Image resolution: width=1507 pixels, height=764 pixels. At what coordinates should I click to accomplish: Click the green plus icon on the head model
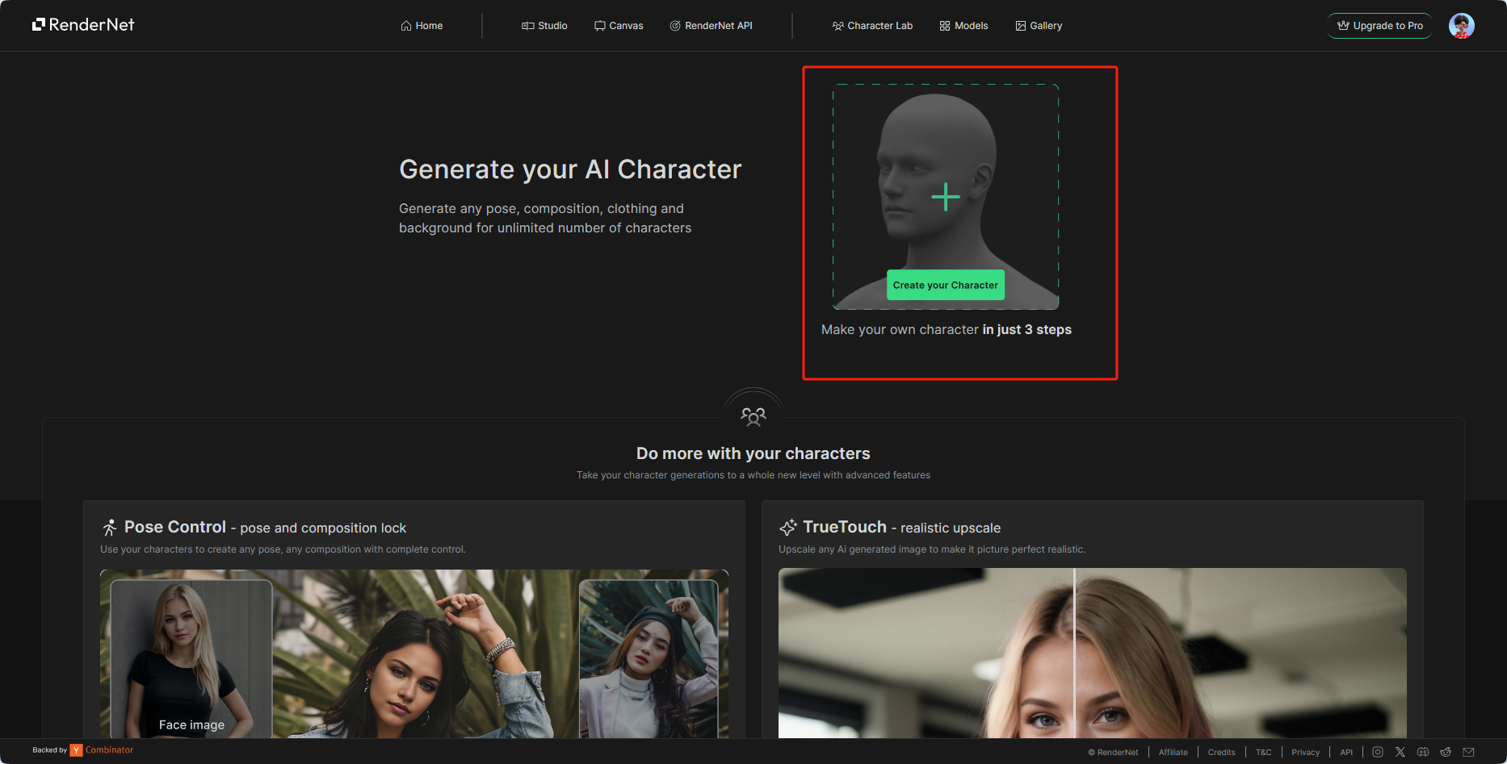pos(946,197)
